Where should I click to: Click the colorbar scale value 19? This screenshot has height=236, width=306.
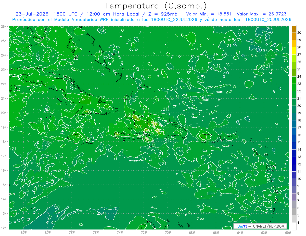tap(299, 113)
